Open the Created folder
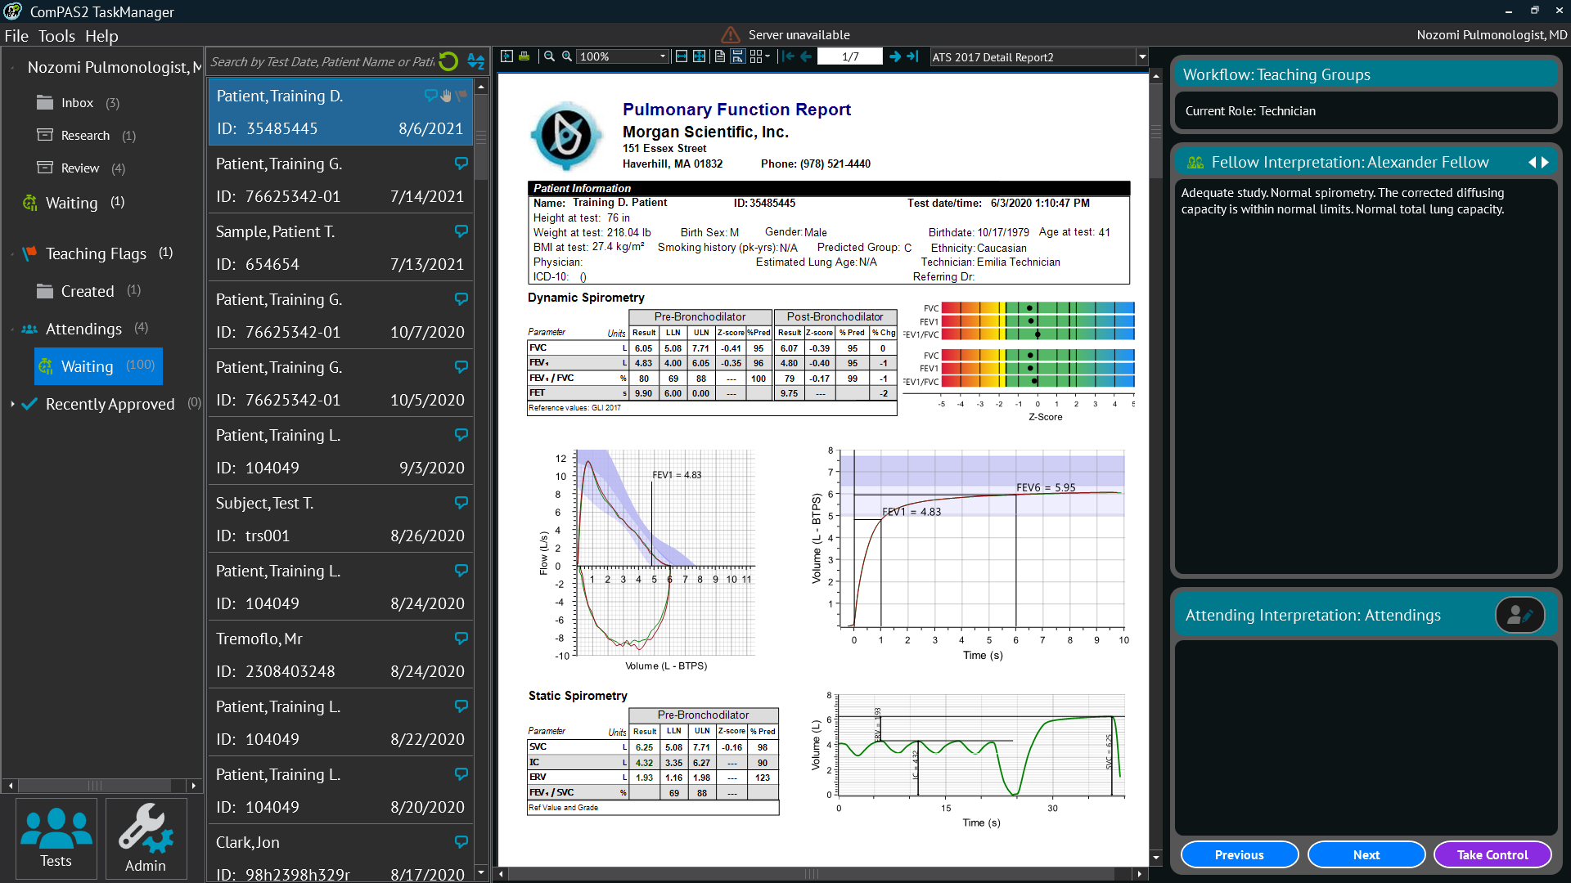Image resolution: width=1571 pixels, height=883 pixels. (x=88, y=292)
